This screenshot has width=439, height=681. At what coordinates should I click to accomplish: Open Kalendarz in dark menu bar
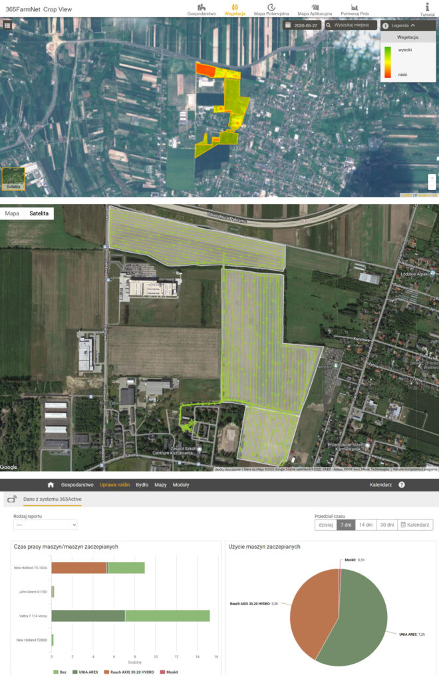(x=381, y=485)
